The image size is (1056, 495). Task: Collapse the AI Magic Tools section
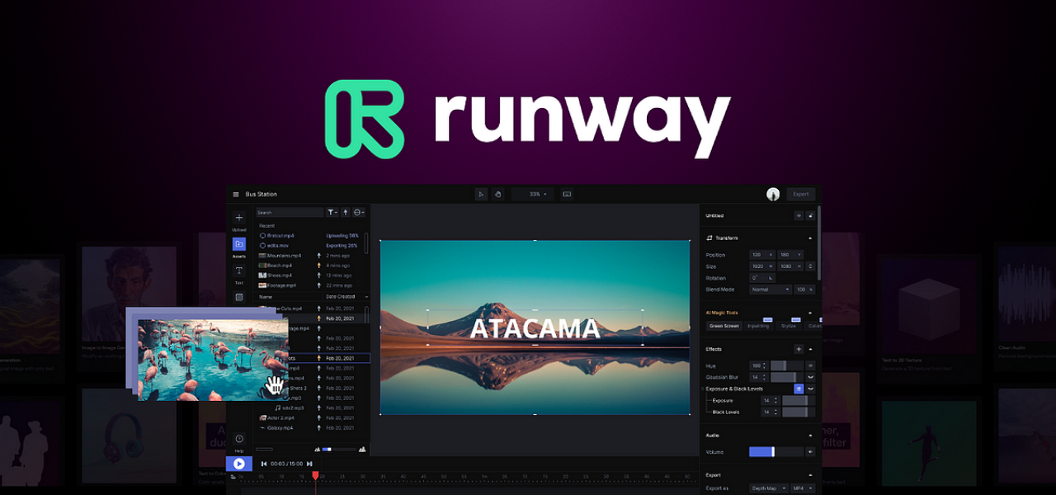(810, 313)
